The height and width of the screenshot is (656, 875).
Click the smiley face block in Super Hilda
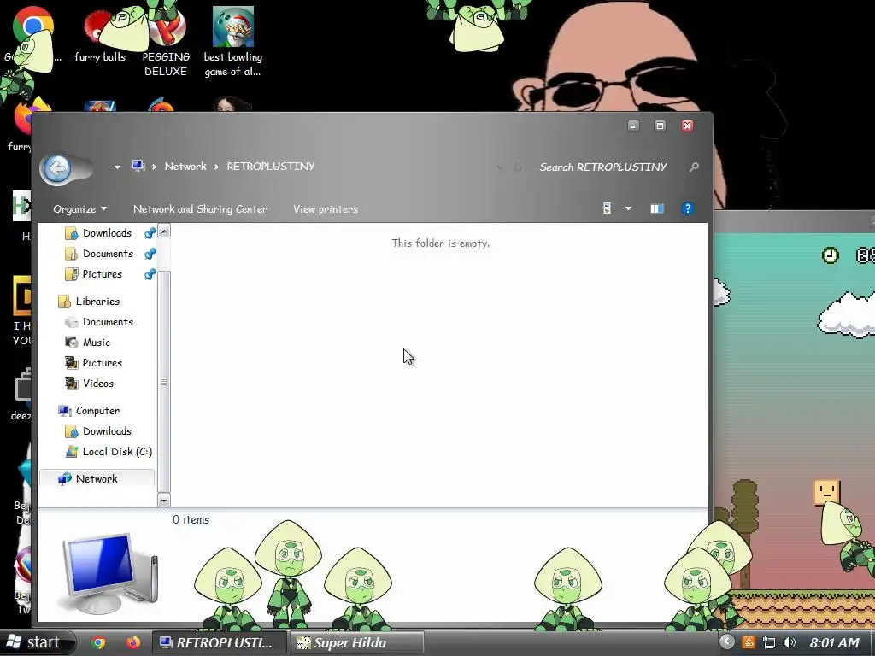pyautogui.click(x=826, y=493)
